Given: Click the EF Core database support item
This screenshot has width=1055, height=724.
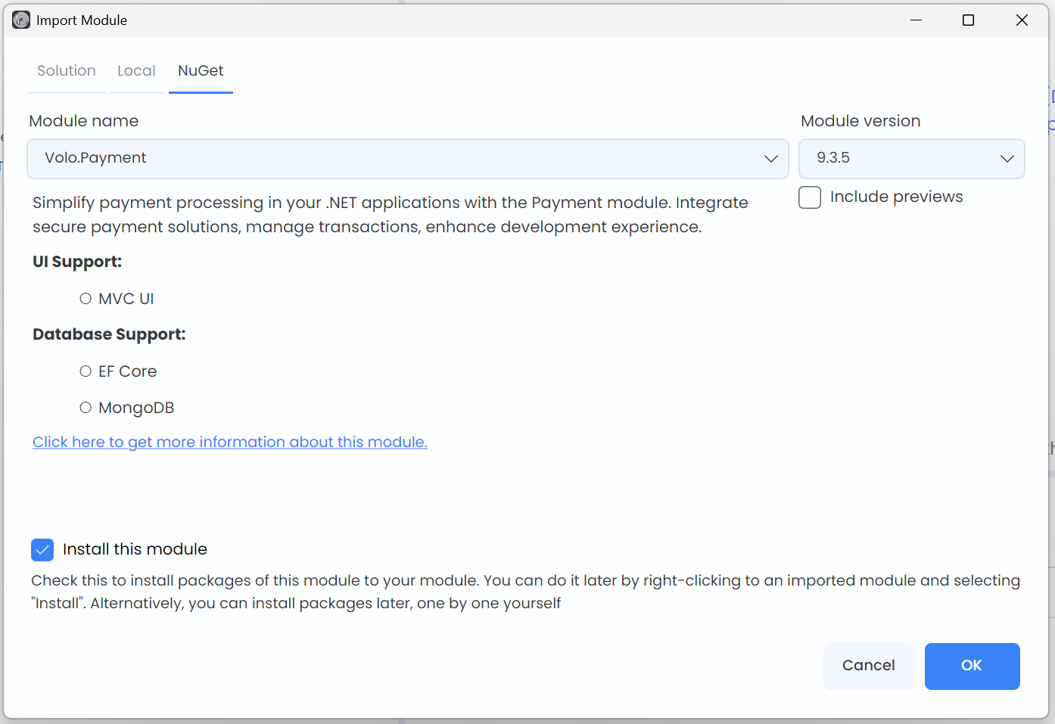Looking at the screenshot, I should coord(127,371).
